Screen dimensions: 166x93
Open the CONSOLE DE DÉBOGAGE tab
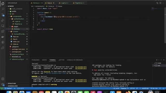point(75,60)
